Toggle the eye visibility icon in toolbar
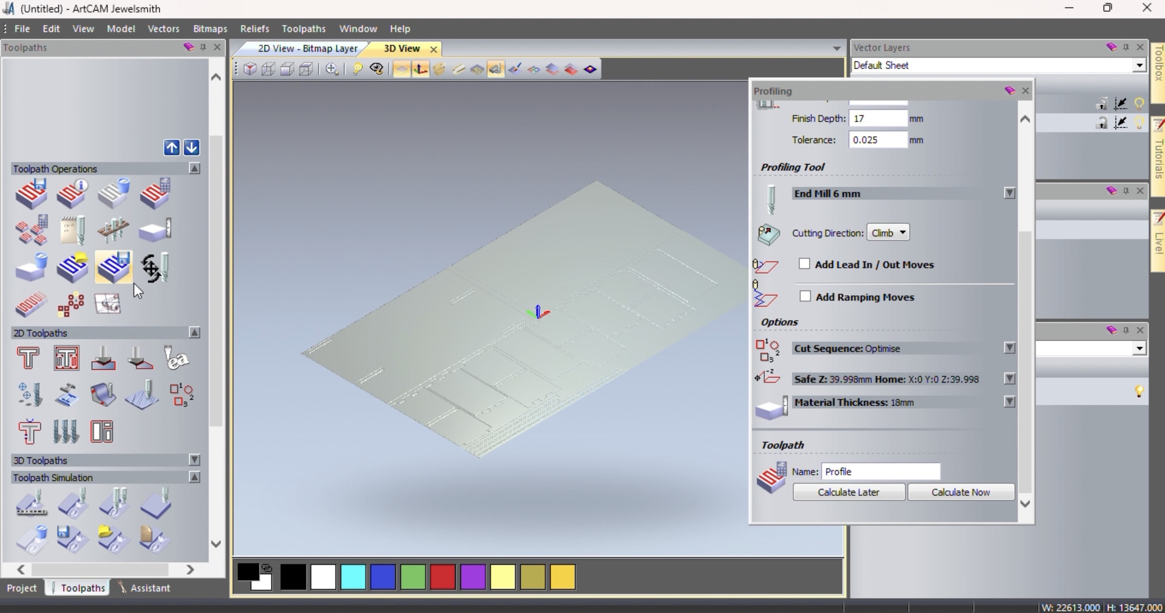The height and width of the screenshot is (613, 1165). click(376, 69)
